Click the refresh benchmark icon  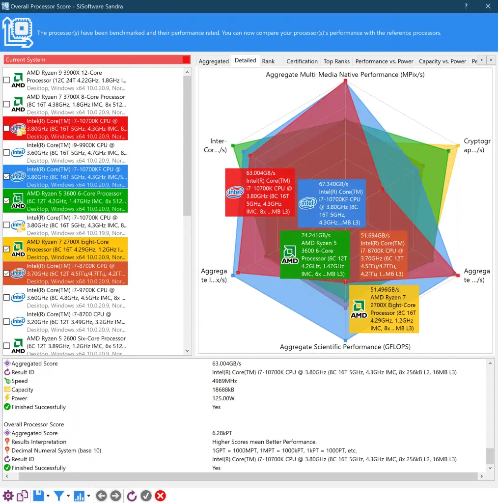tap(132, 496)
